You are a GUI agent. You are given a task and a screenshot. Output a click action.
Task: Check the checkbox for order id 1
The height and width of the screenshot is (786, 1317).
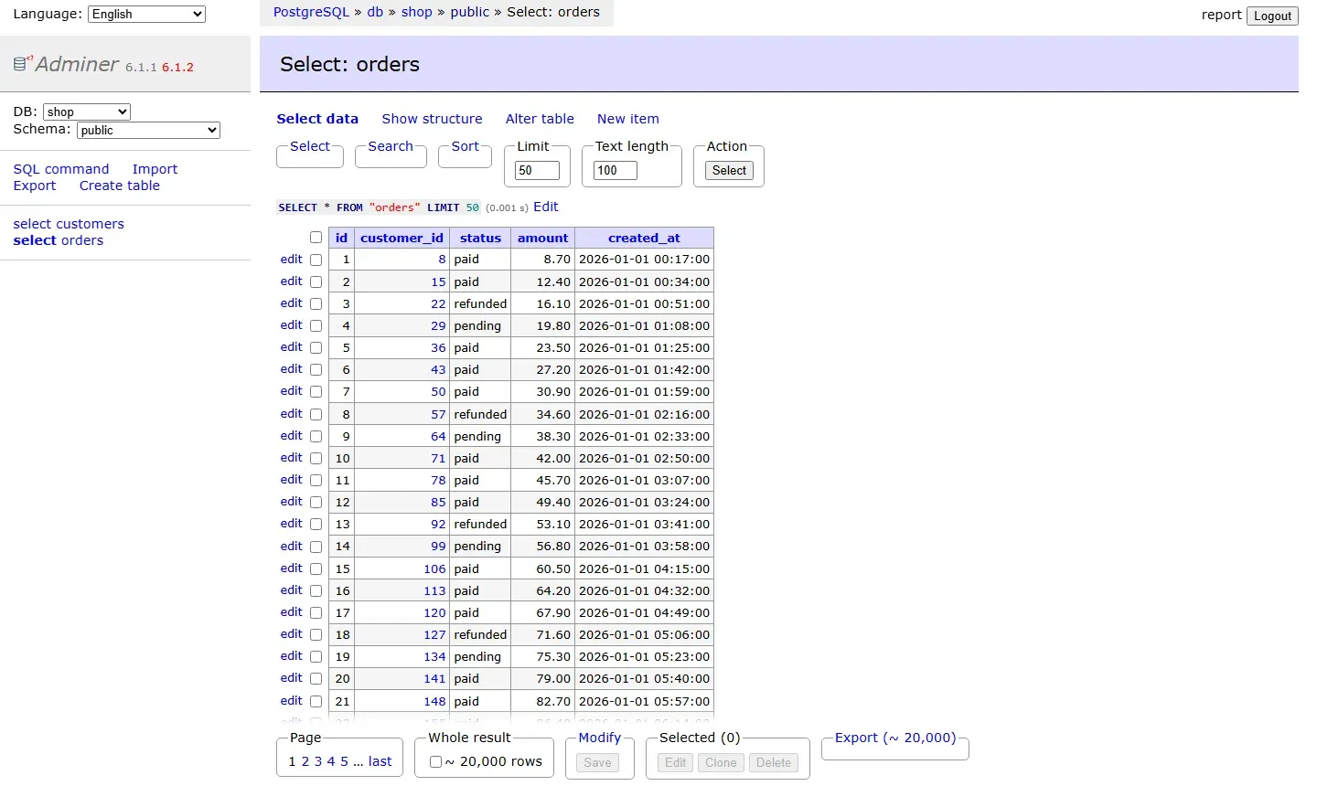click(316, 260)
